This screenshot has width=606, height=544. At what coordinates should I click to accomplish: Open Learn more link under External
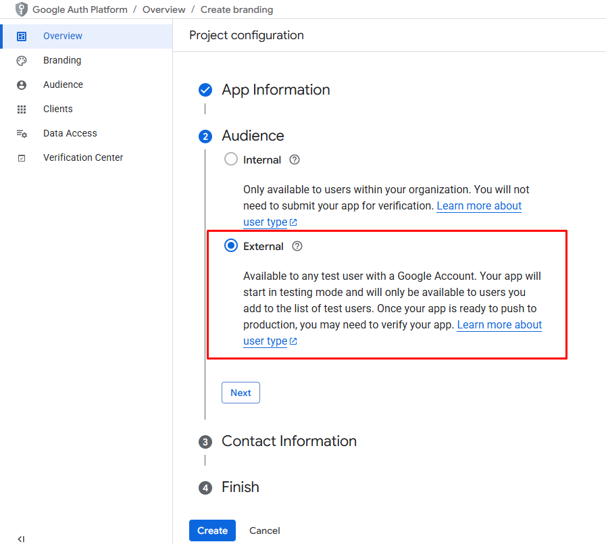pos(499,325)
